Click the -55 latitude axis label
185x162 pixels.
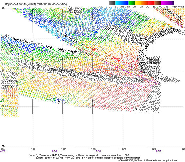tap(2, 105)
